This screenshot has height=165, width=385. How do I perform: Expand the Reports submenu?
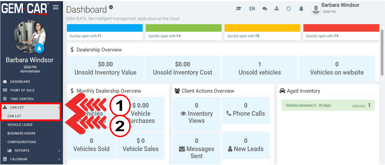point(59,151)
